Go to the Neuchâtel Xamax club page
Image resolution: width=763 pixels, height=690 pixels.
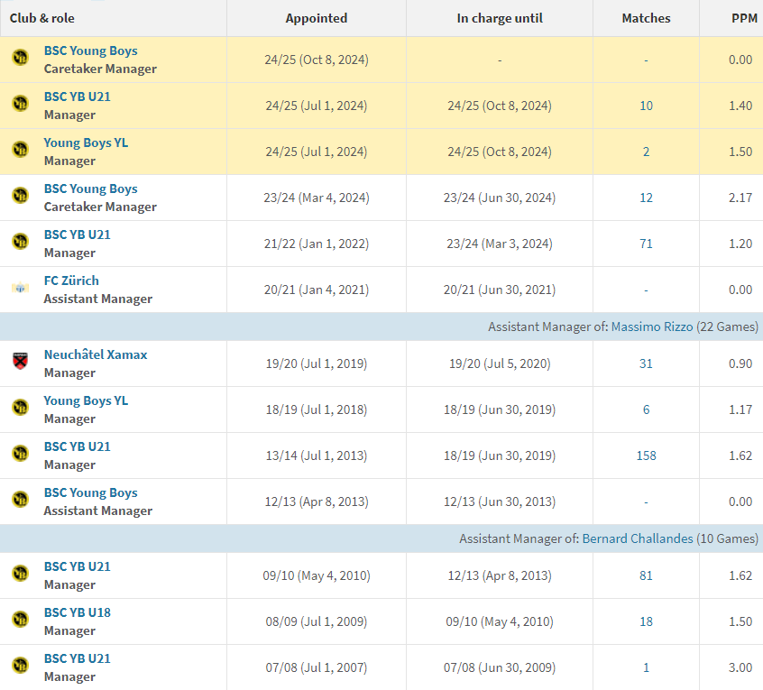(96, 354)
